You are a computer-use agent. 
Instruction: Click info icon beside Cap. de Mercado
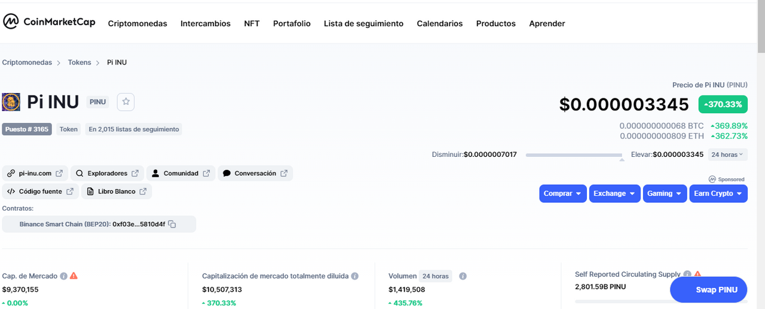63,276
